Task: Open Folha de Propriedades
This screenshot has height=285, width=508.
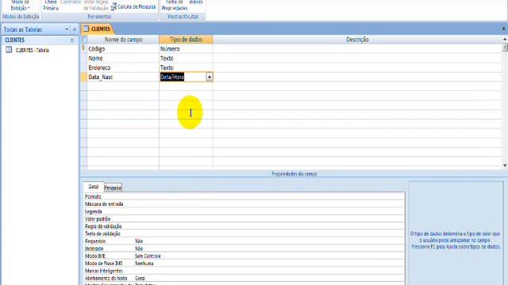Action: 175,6
